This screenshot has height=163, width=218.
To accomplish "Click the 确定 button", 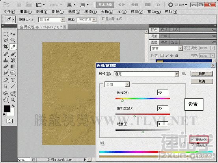I will (202, 74).
